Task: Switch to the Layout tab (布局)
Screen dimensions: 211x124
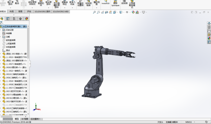Action: point(12,12)
